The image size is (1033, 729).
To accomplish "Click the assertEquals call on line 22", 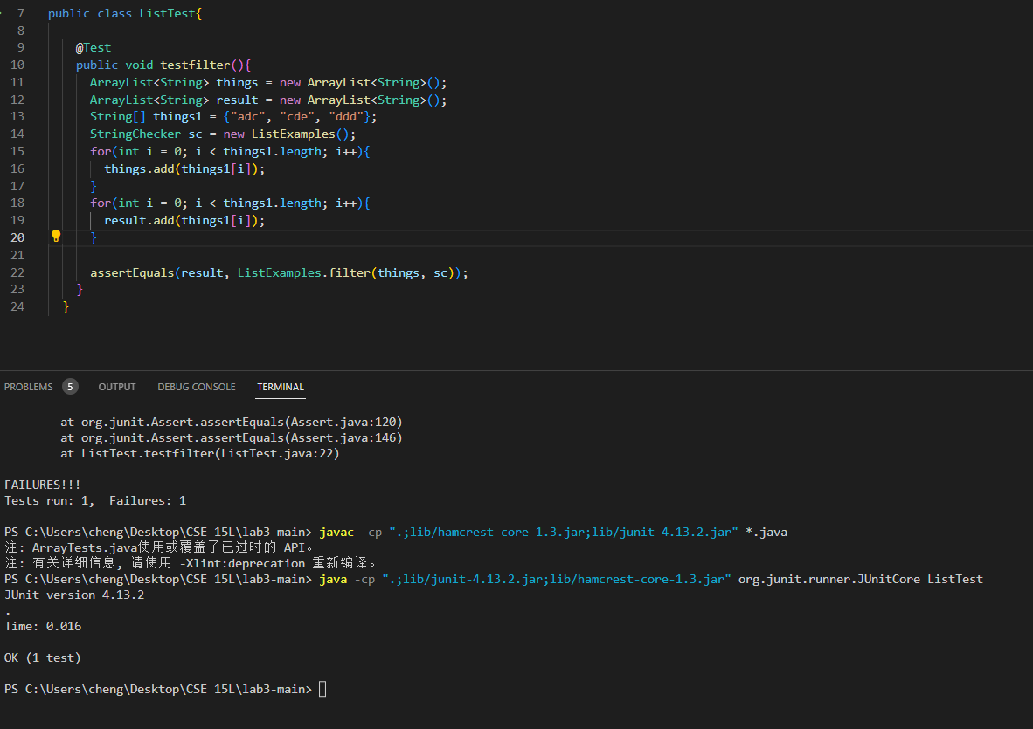I will pyautogui.click(x=132, y=272).
